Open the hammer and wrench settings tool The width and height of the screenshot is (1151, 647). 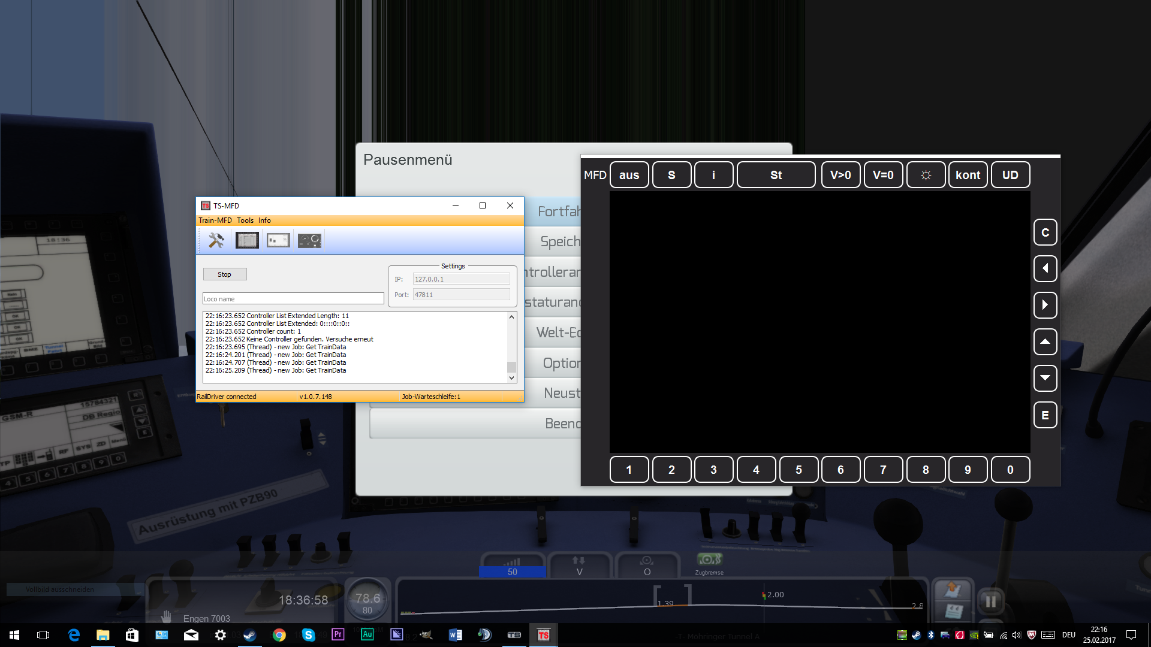pos(216,240)
